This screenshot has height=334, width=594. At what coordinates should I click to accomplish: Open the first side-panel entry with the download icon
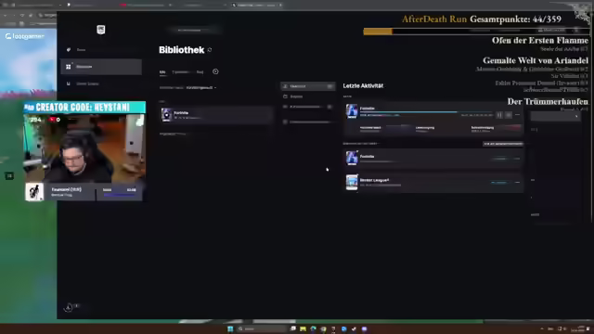tap(307, 86)
